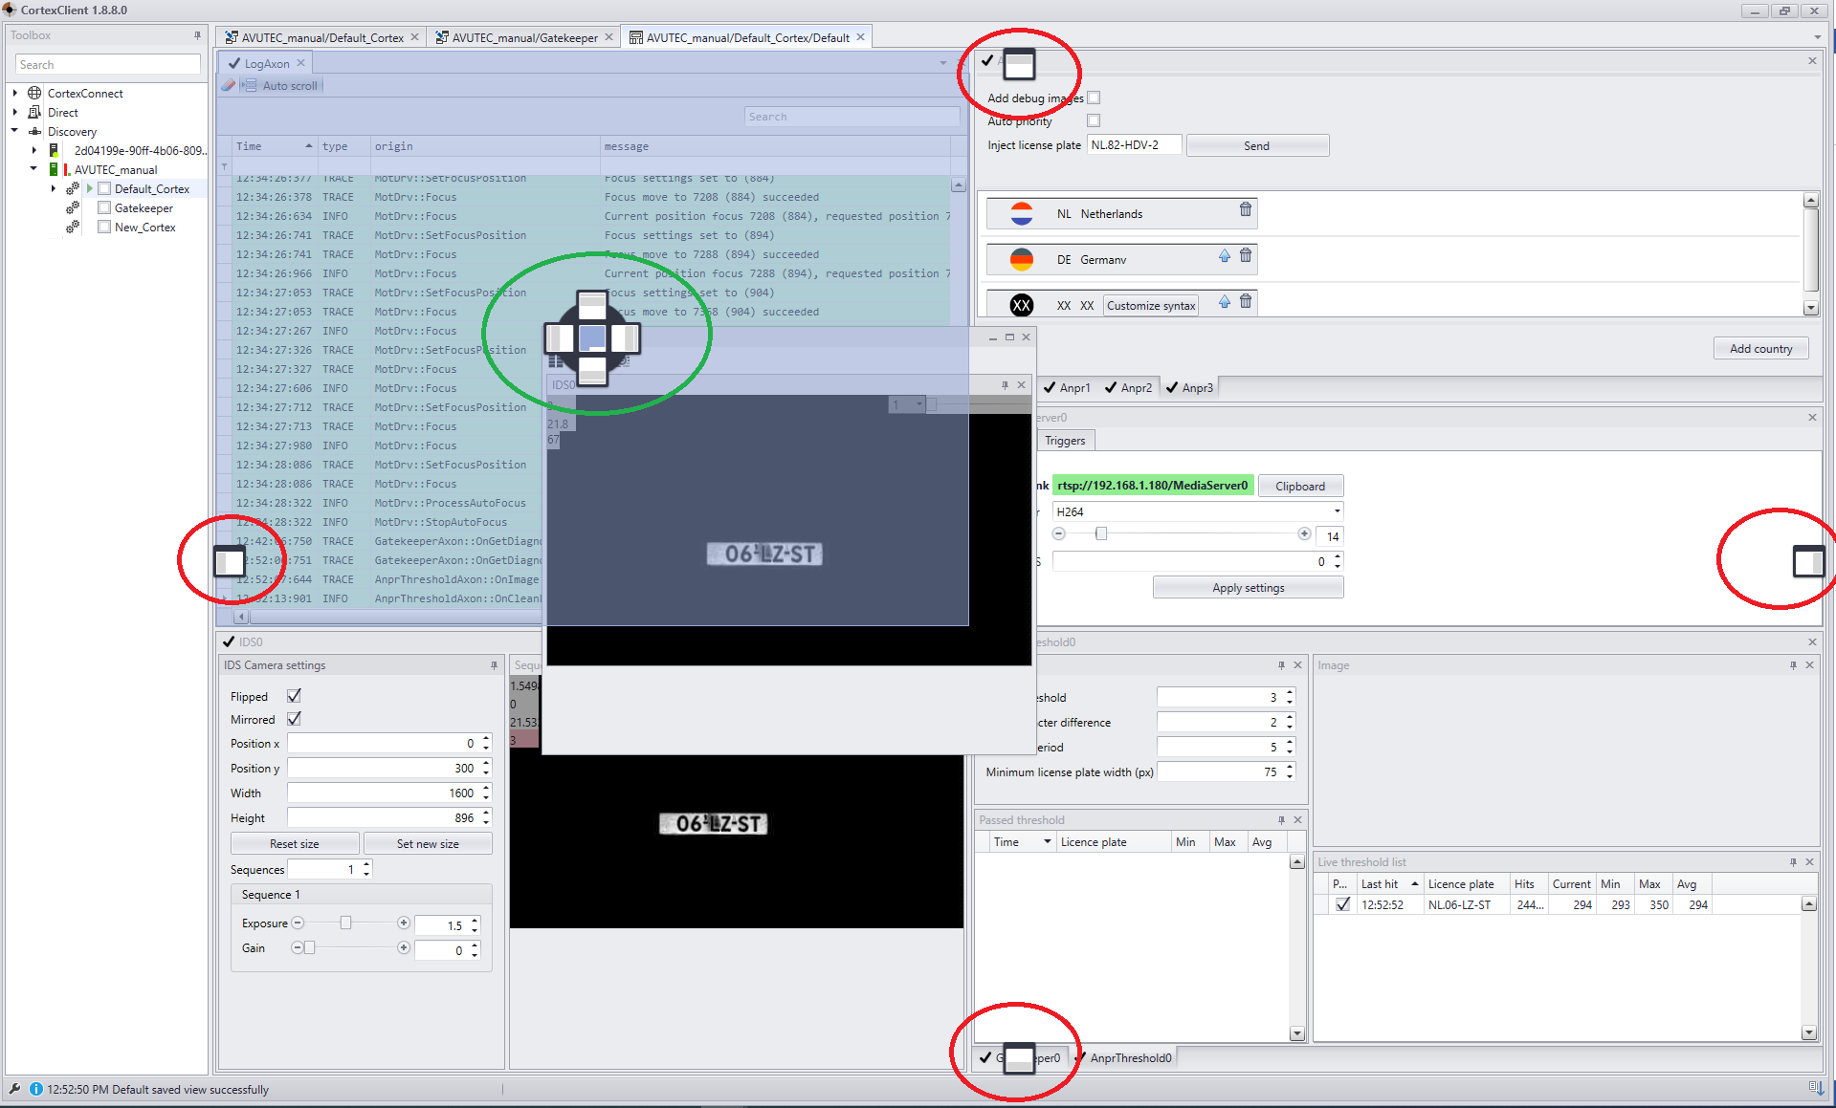Click the Add country button

point(1760,348)
